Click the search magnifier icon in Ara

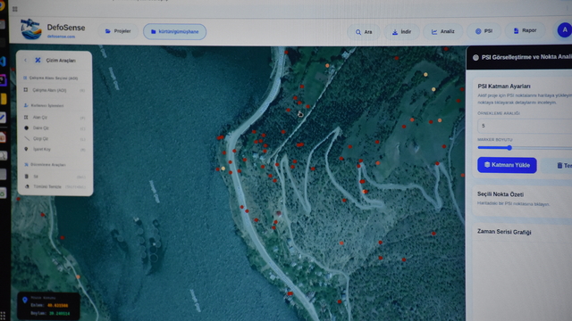pos(358,32)
